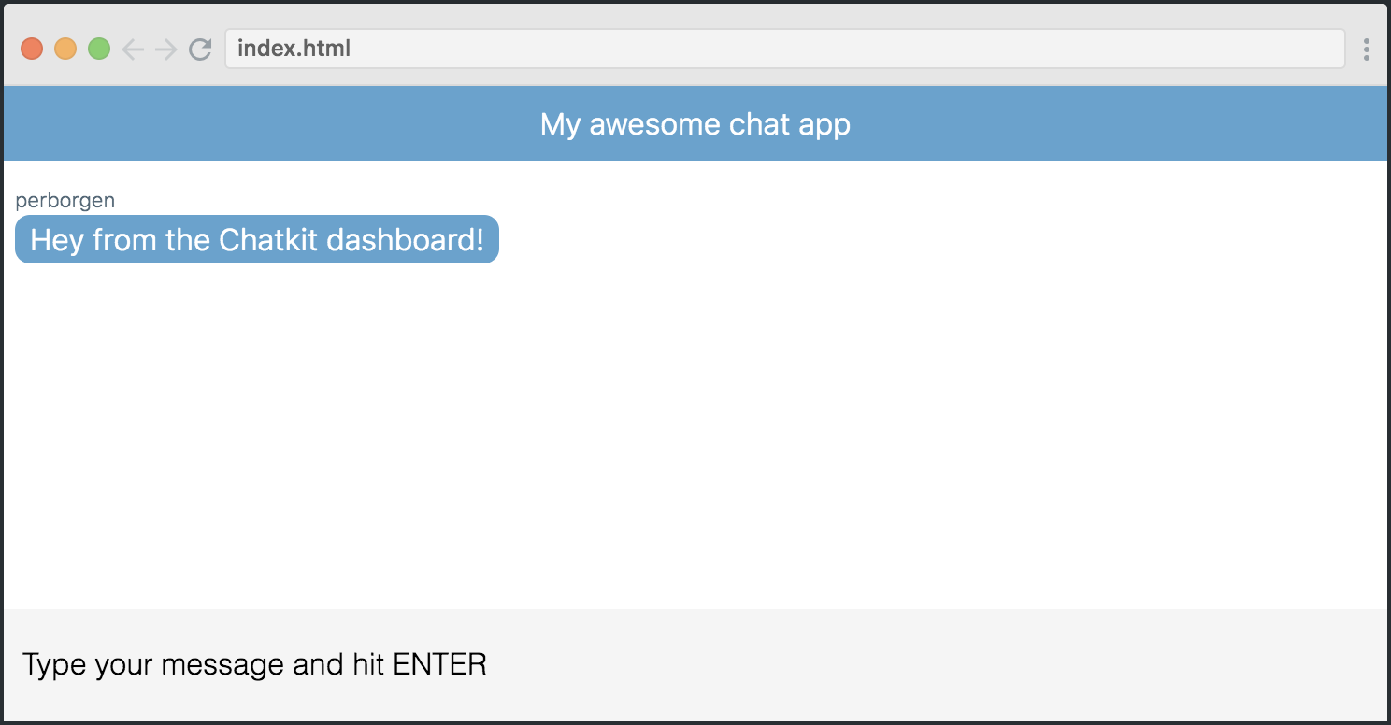Close the window with the red button
1391x725 pixels.
pos(32,49)
